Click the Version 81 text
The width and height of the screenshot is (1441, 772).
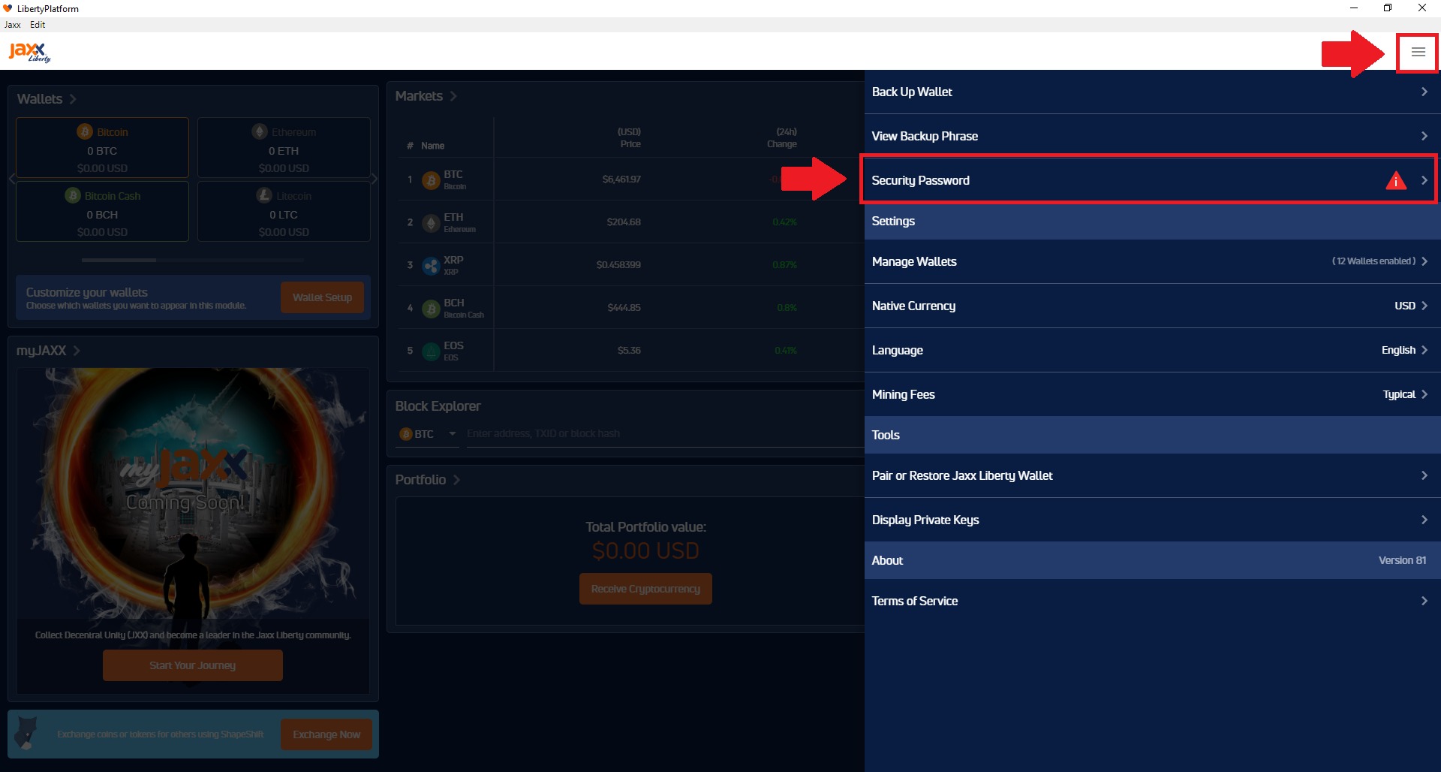click(x=1402, y=560)
